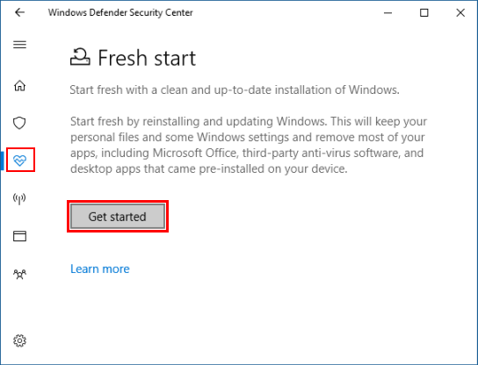This screenshot has height=365, width=478.
Task: Open Firewall & network protection antenna icon
Action: pyautogui.click(x=19, y=199)
